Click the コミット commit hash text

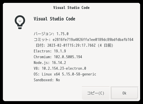pos(93,39)
